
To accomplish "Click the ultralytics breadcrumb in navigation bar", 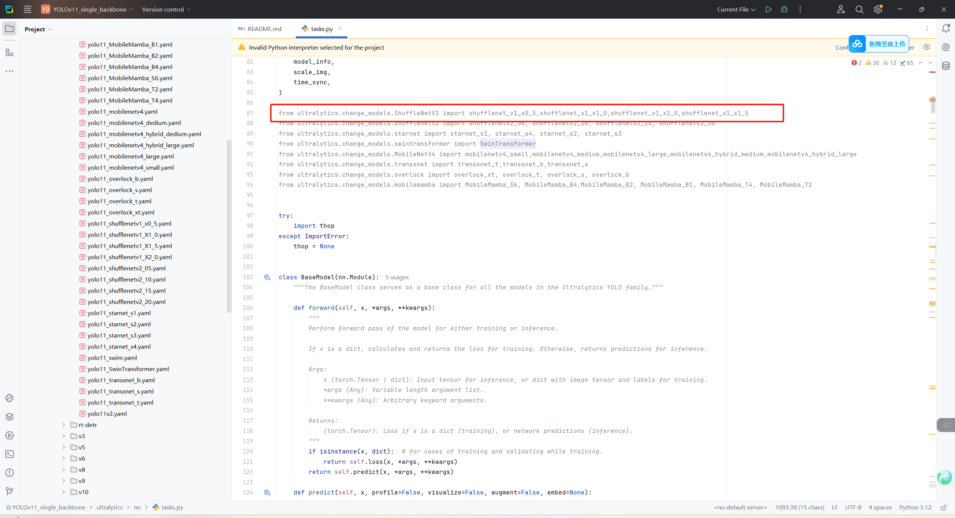I will point(109,507).
